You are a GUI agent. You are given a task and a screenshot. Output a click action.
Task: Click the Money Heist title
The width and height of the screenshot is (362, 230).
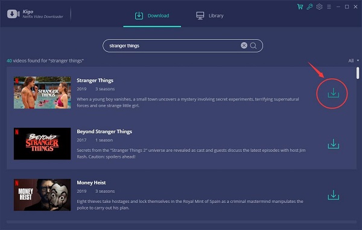coord(91,182)
